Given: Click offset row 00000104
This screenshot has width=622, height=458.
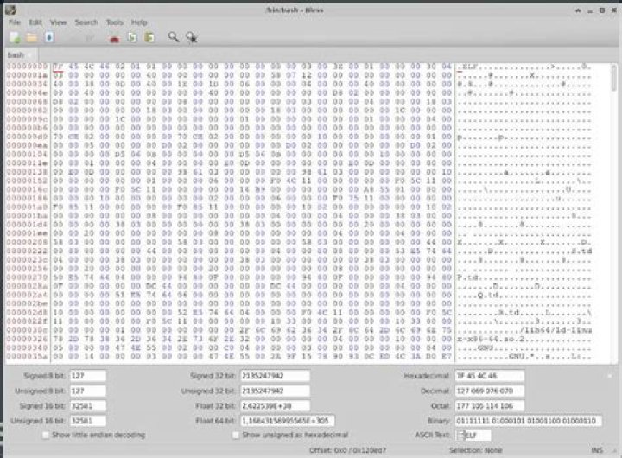Looking at the screenshot, I should pyautogui.click(x=27, y=154).
